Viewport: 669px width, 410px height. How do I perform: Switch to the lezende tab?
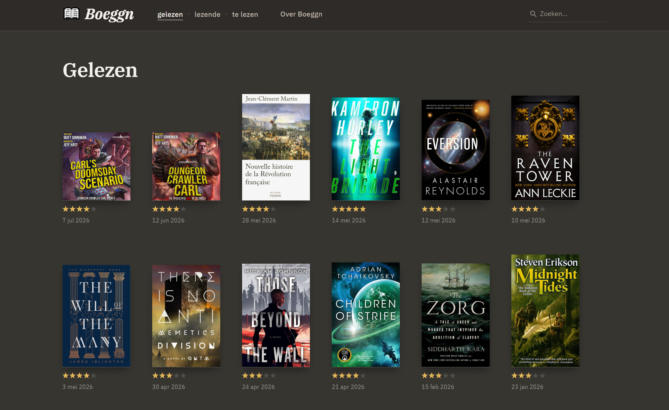[x=207, y=14]
